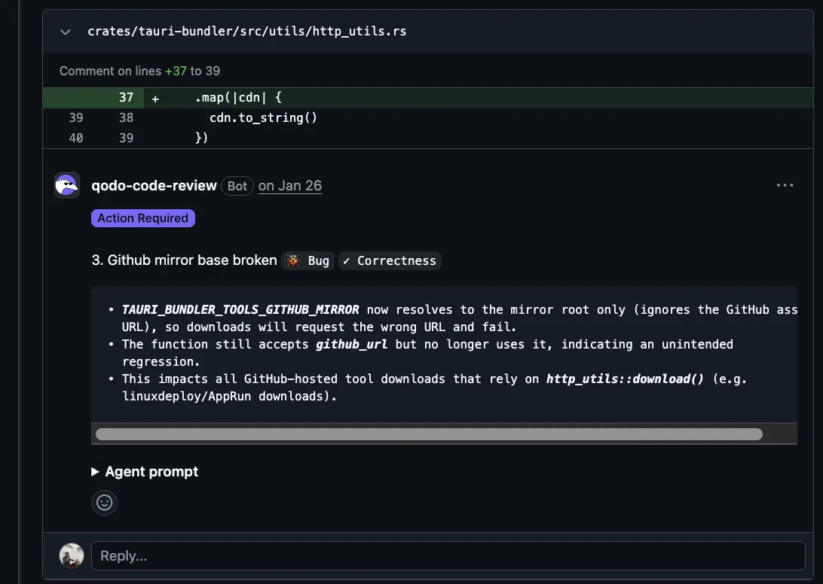The width and height of the screenshot is (823, 584).
Task: Click the http_utils::download() identifier text
Action: click(625, 379)
